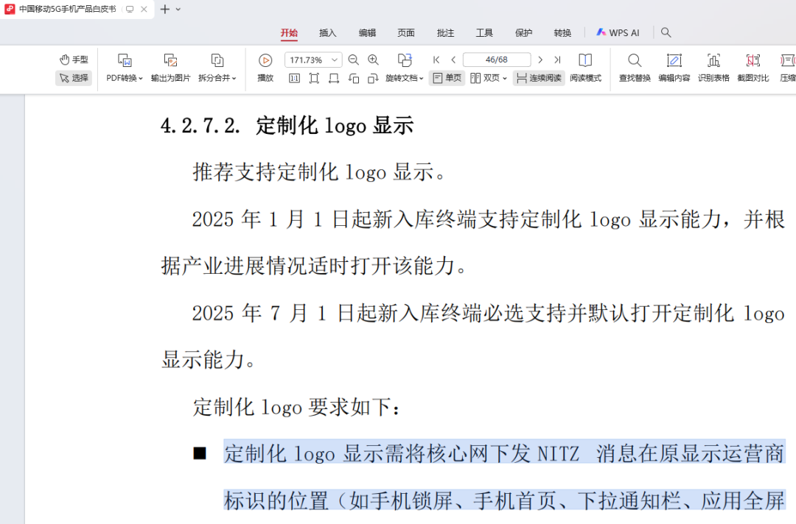Viewport: 796px width, 524px height.
Task: Launch WPS AI assistant
Action: [618, 33]
